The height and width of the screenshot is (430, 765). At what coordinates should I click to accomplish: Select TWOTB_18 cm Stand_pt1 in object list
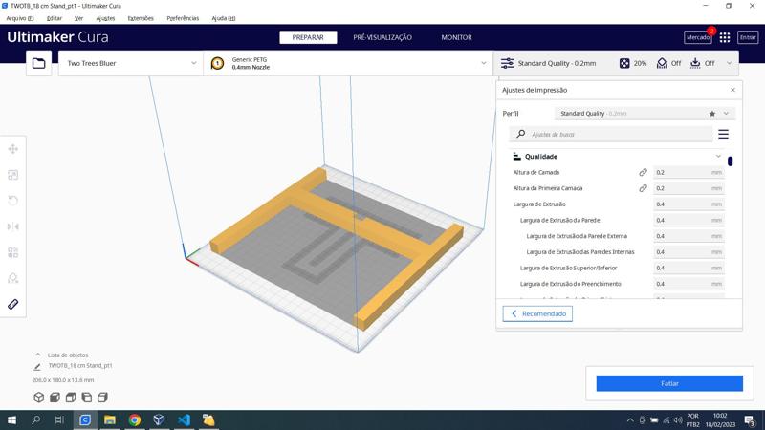[x=80, y=366]
